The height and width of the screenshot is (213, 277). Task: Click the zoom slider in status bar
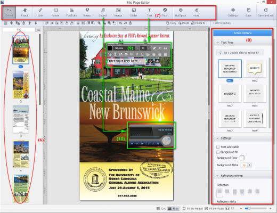256,208
